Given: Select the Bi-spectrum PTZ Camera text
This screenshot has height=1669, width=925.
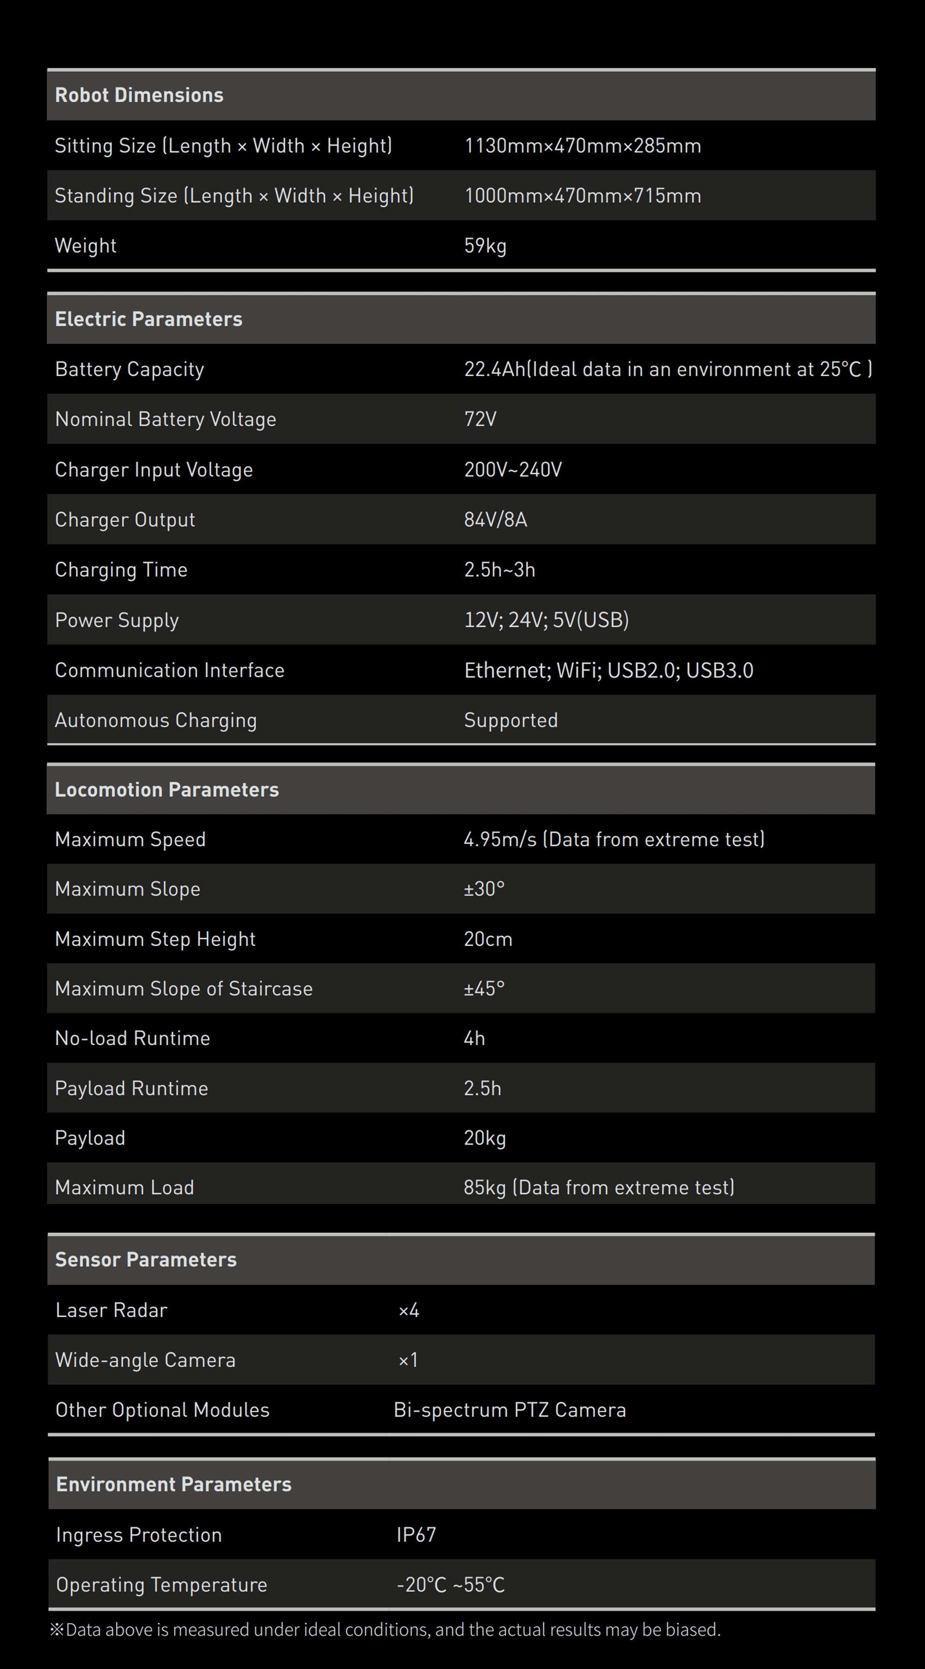Looking at the screenshot, I should [x=510, y=1410].
